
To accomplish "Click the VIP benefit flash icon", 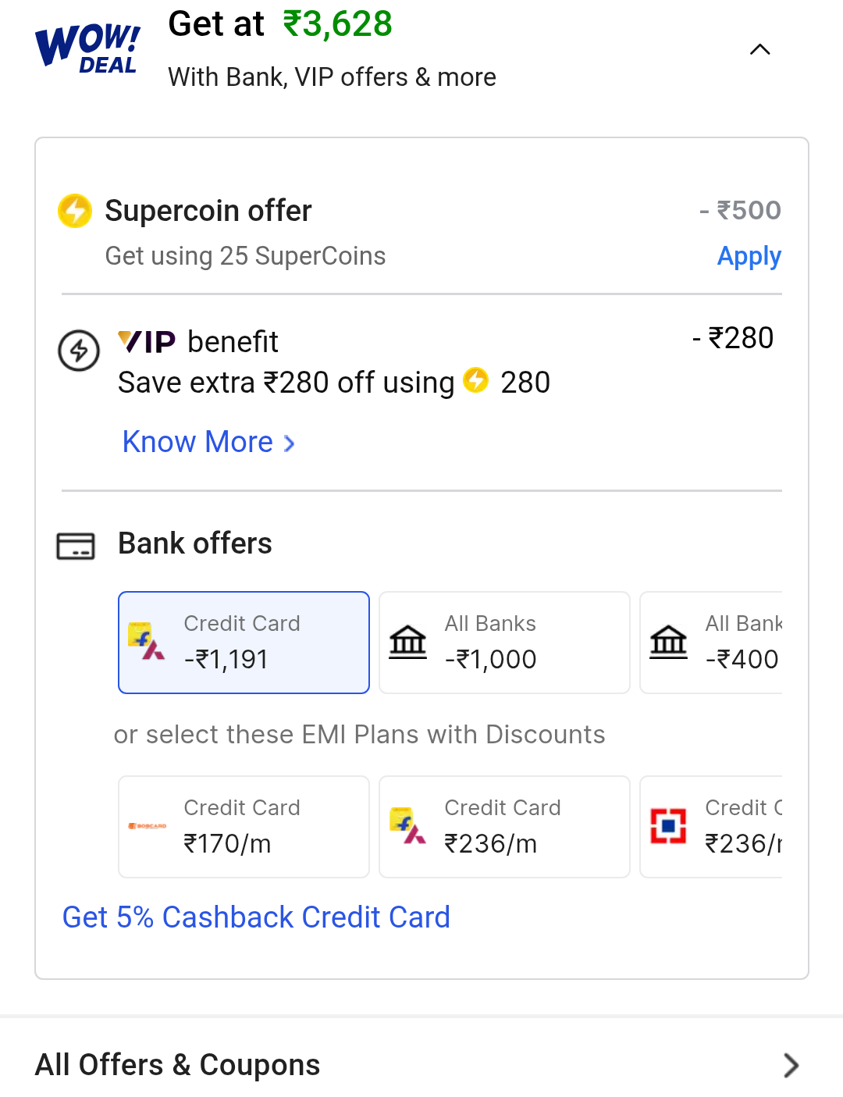I will tap(78, 351).
